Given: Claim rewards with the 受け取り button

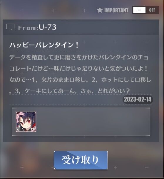Looking at the screenshot, I should click(81, 160).
